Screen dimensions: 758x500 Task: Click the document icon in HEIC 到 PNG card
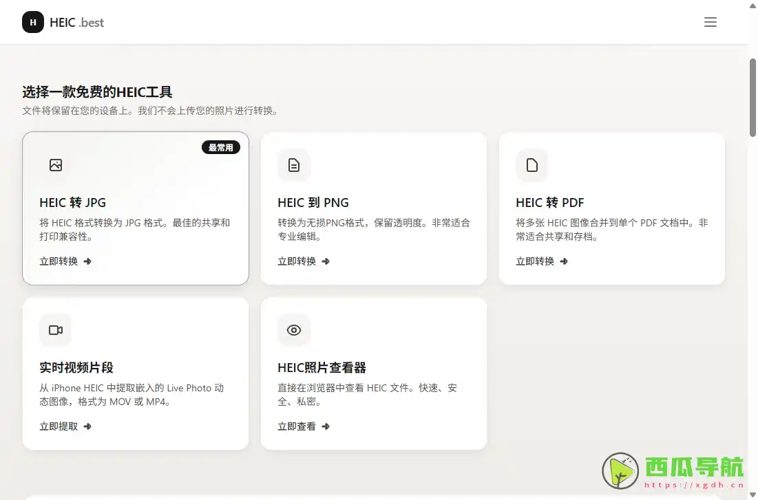pyautogui.click(x=294, y=165)
